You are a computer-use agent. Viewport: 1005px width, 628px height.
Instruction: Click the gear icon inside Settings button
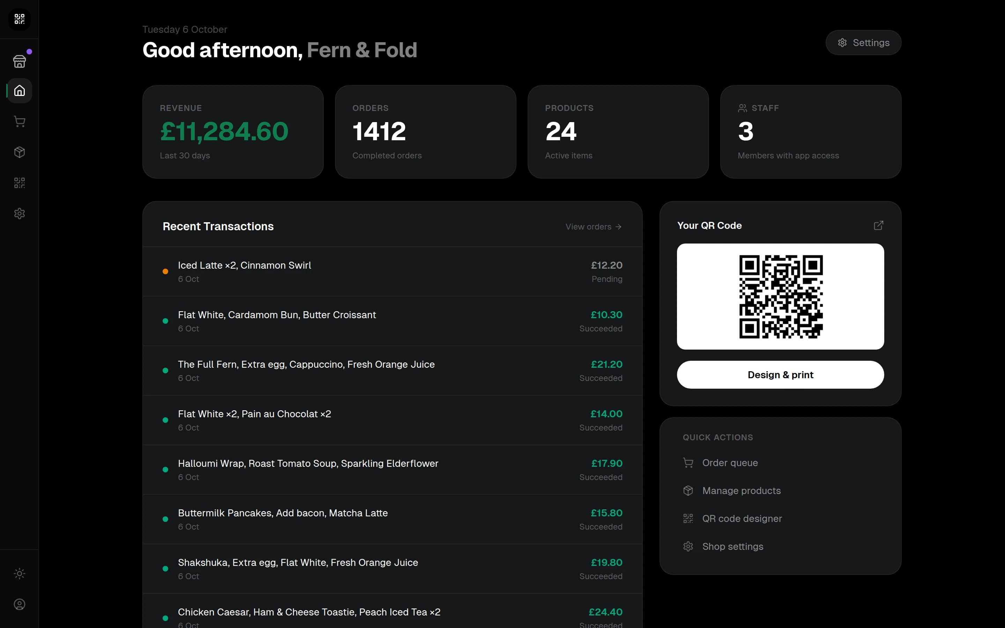tap(842, 43)
